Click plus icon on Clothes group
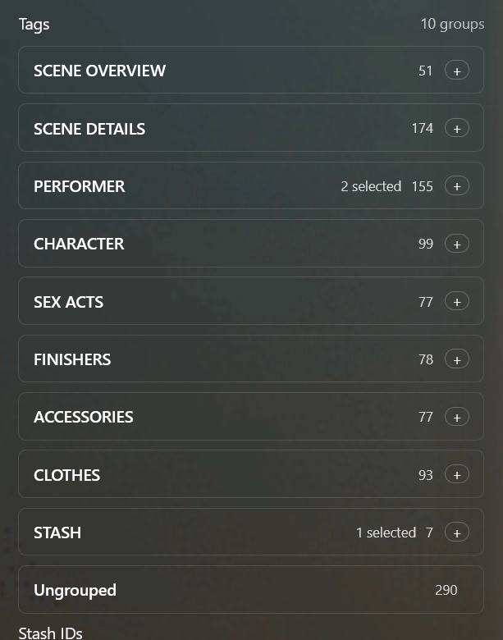 [457, 475]
